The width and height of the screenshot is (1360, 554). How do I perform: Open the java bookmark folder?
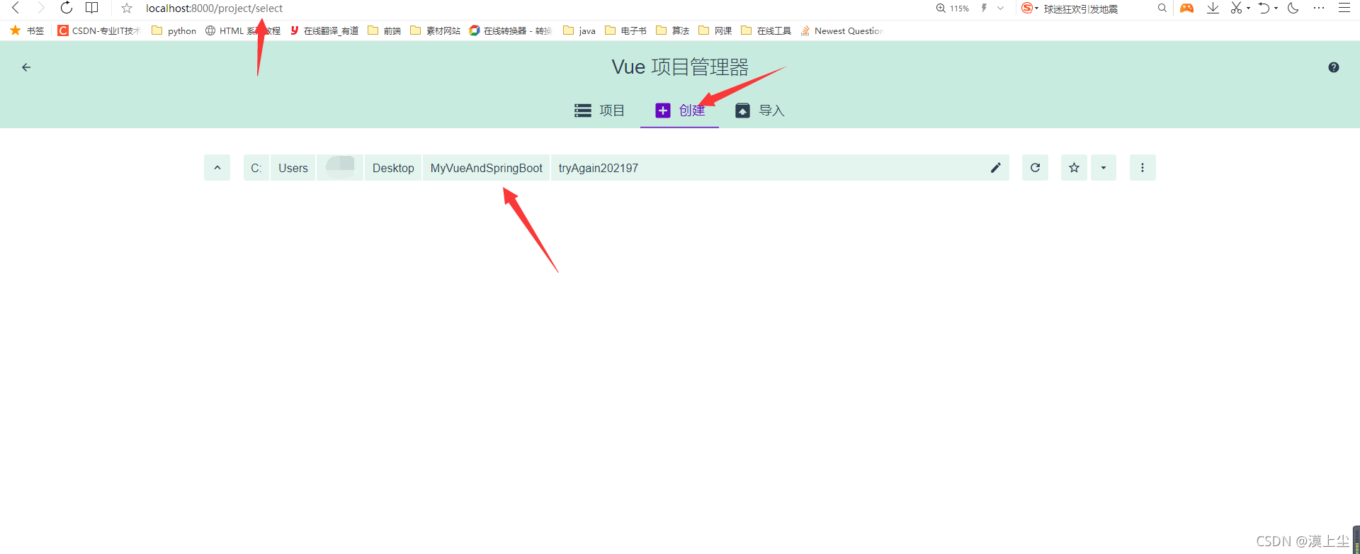coord(579,30)
